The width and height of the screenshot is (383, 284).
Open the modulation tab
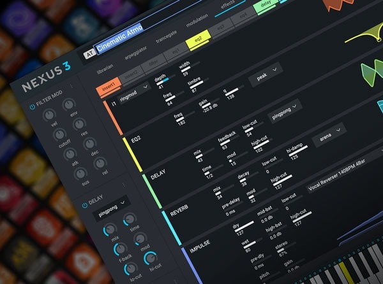coord(197,20)
